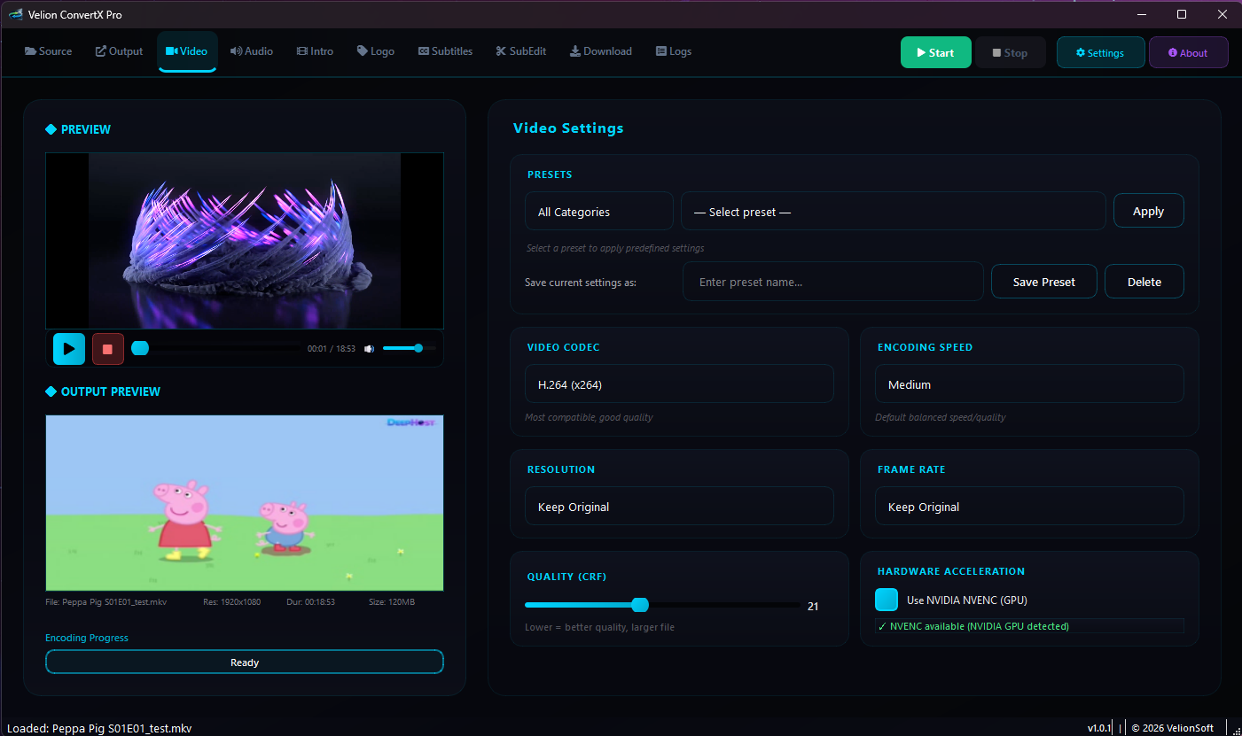Screen dimensions: 1242x736
Task: Click the File: Peppa Pig S01E01_test.mkv label
Action: point(106,602)
